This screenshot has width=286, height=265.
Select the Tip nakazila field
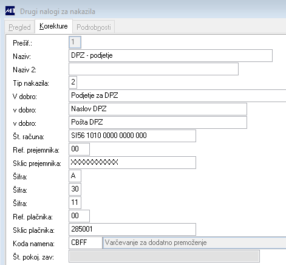tap(73, 82)
